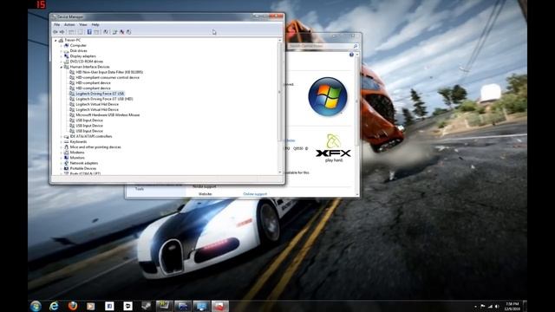This screenshot has height=312, width=555.
Task: Expand the DVD/CD-ROM drives category
Action: point(61,62)
